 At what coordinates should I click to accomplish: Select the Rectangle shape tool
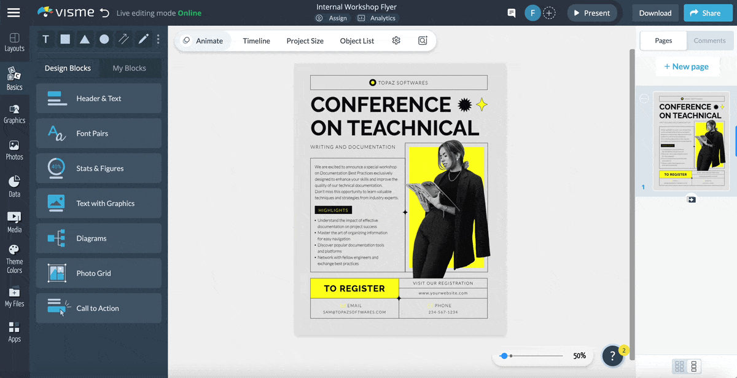(65, 39)
